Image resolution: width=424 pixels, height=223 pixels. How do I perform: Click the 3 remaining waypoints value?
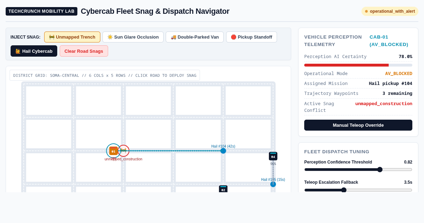point(397,93)
